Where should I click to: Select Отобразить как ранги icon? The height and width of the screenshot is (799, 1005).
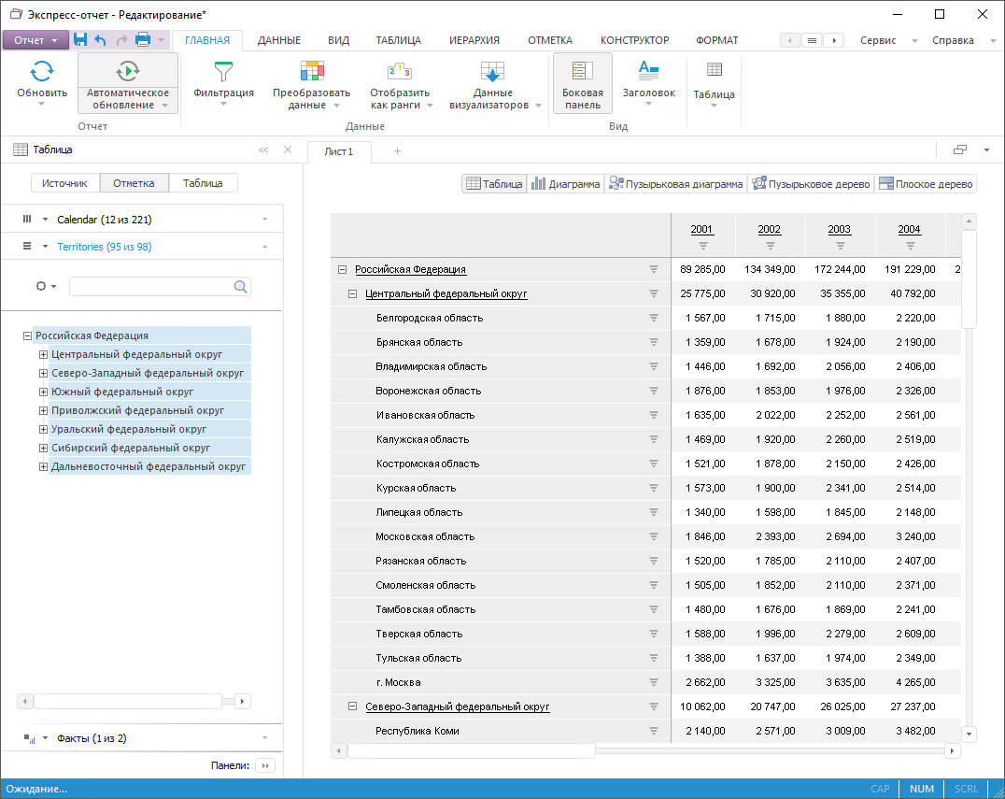click(399, 71)
